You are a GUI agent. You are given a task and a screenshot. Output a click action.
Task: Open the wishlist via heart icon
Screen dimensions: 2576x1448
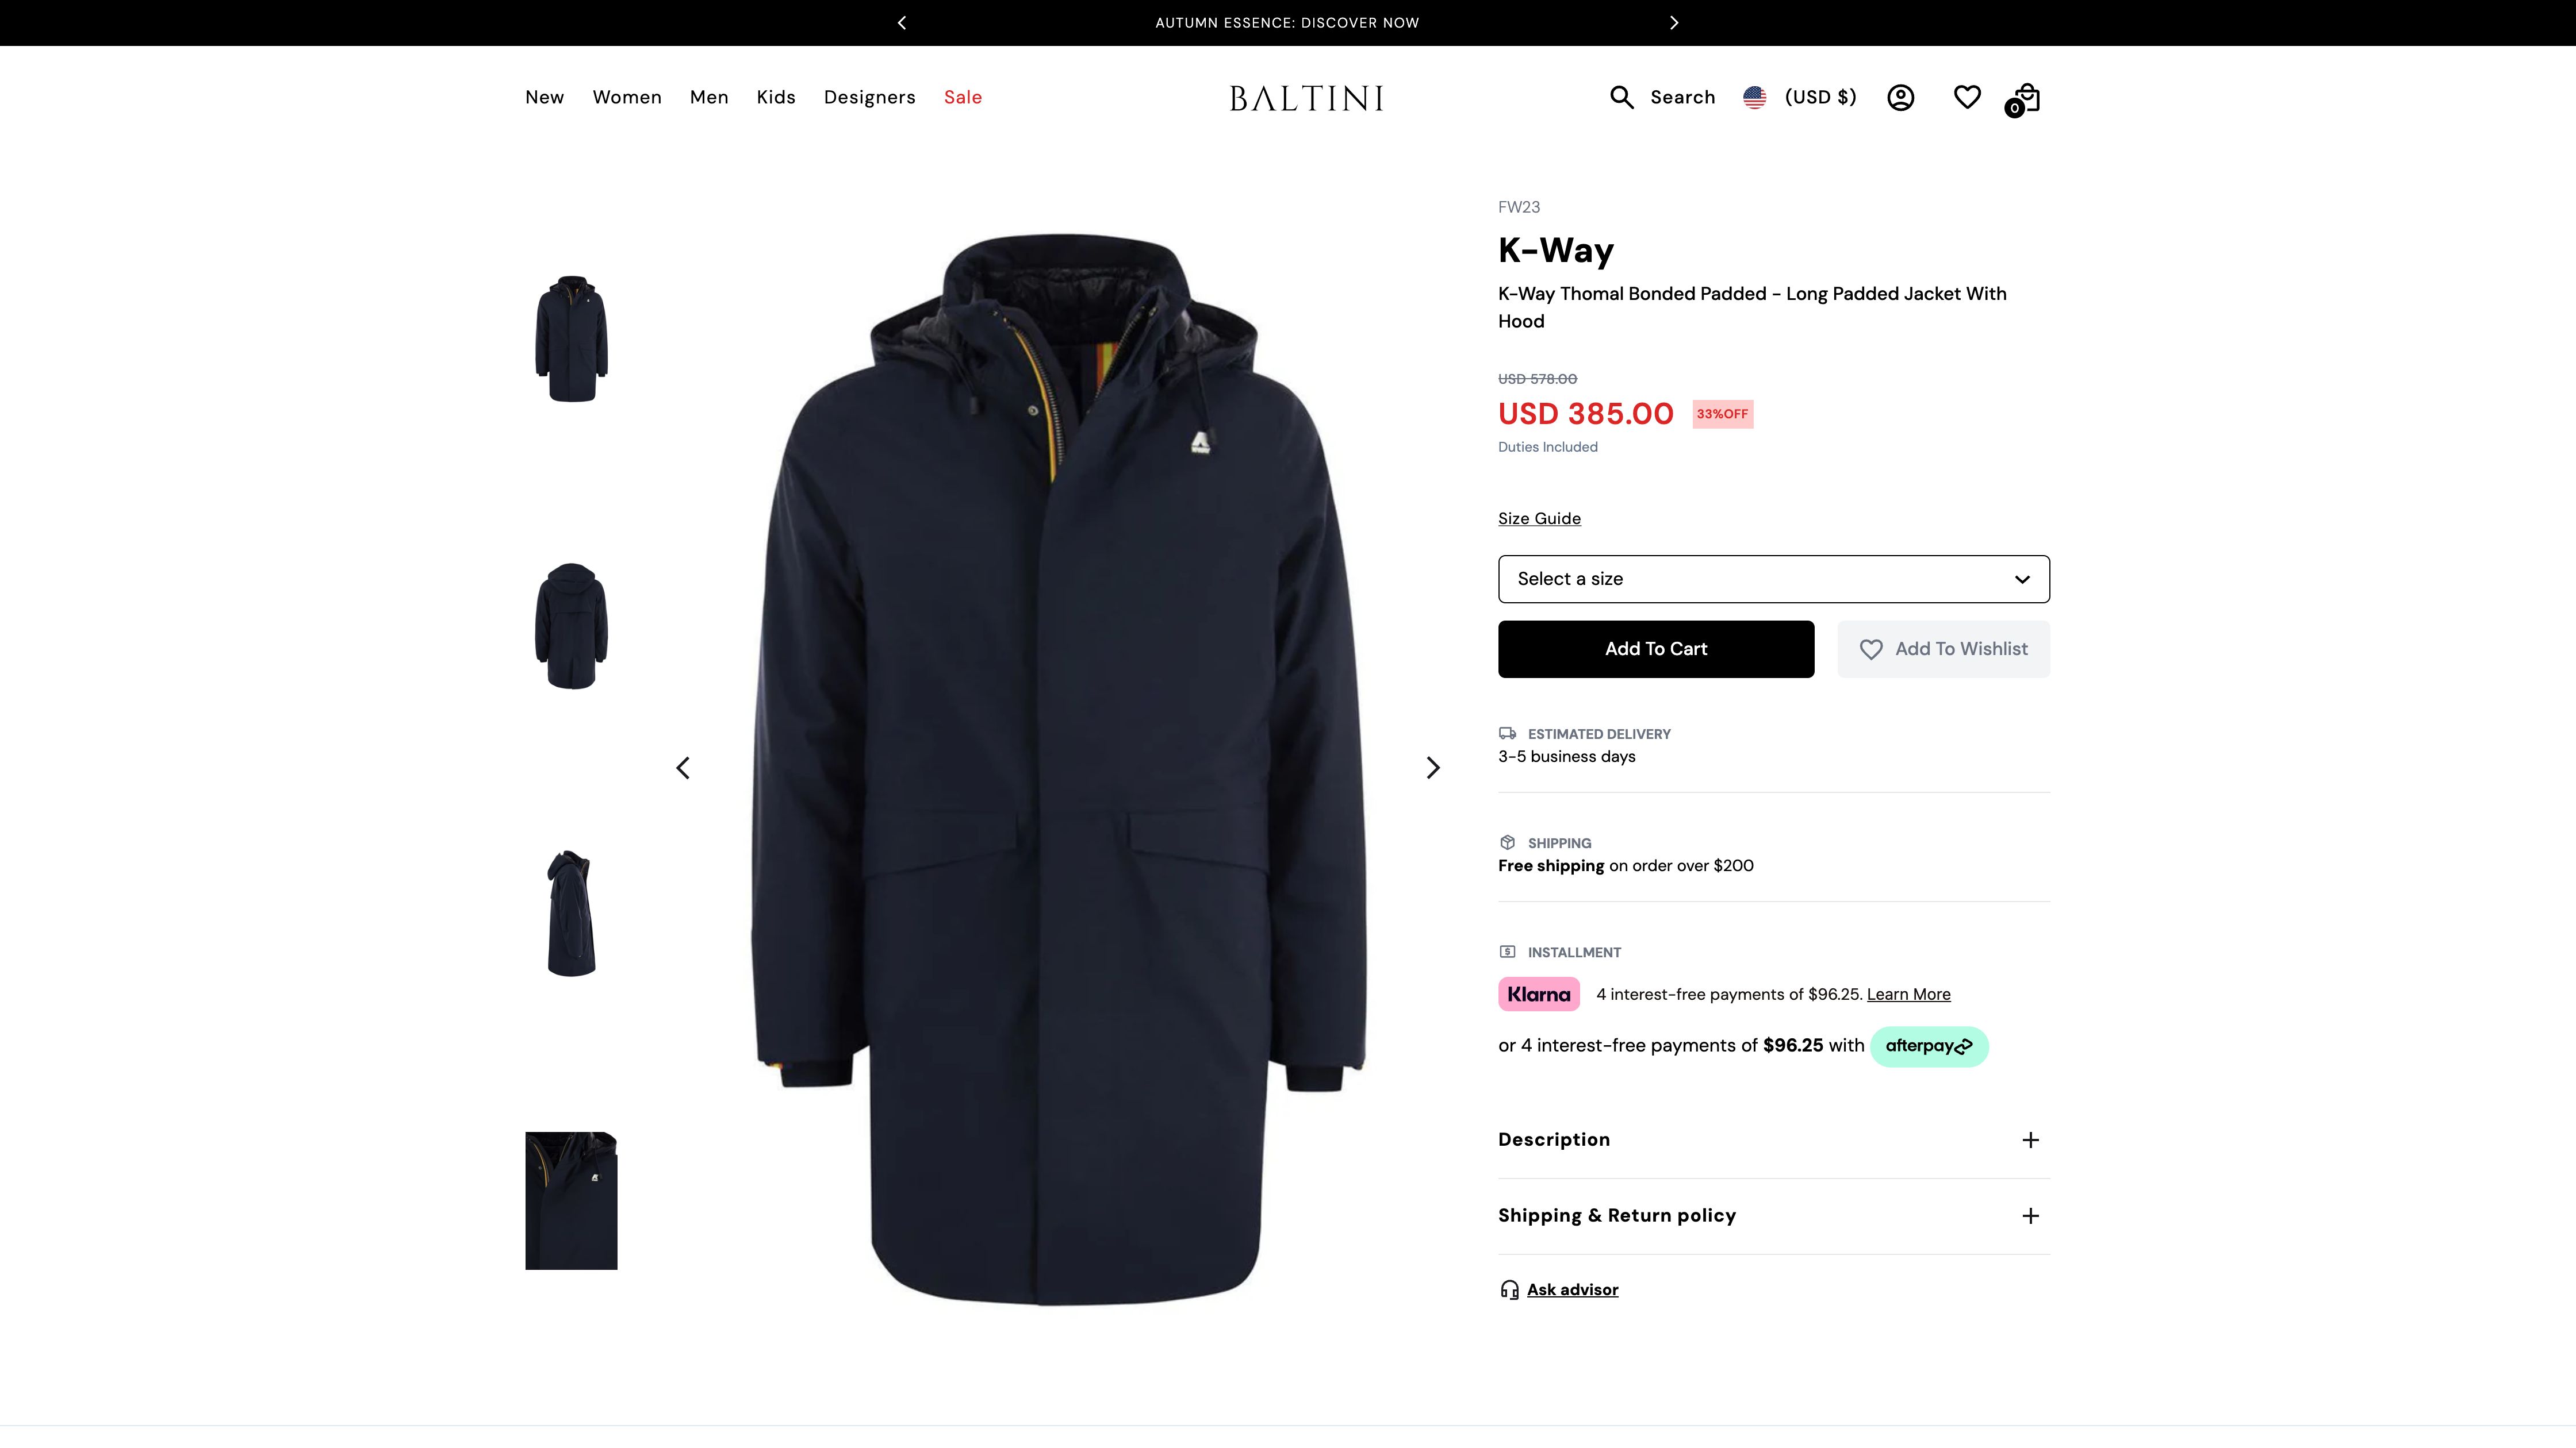(x=1967, y=97)
